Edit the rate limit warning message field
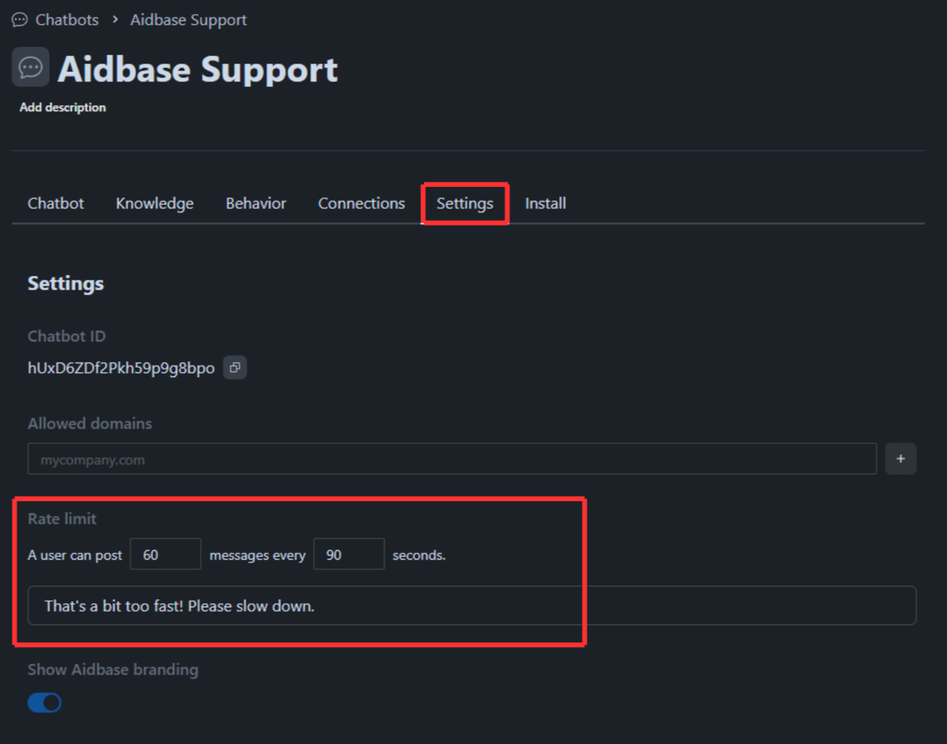 tap(472, 606)
